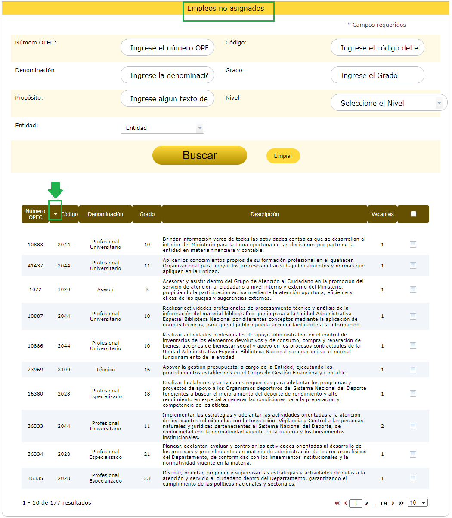Image resolution: width=452 pixels, height=518 pixels.
Task: Toggle the select-all checkbox in table header
Action: pyautogui.click(x=413, y=214)
